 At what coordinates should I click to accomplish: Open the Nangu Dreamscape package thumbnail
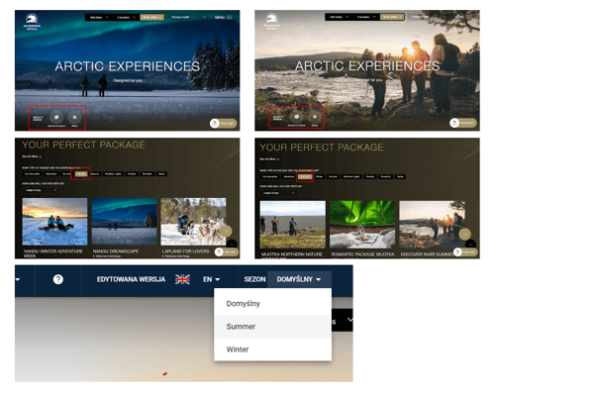124,222
